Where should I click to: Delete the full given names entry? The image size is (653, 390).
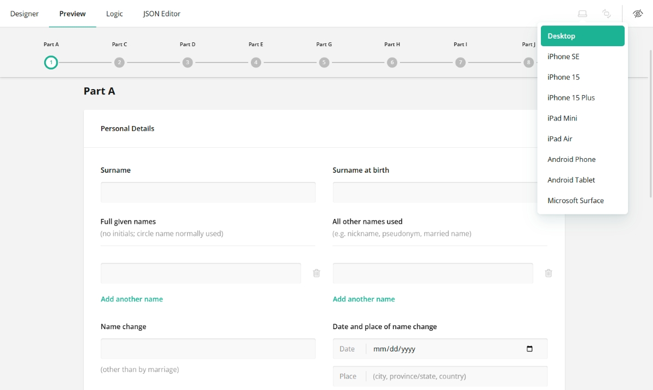click(x=316, y=273)
